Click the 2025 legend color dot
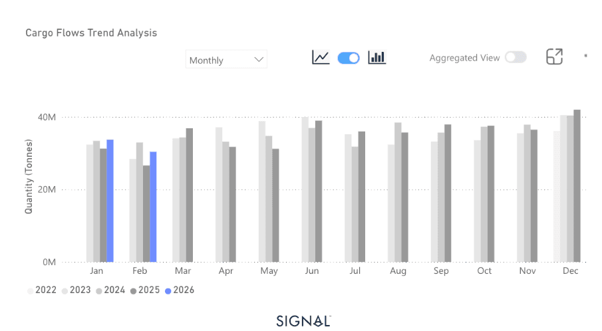 click(134, 290)
